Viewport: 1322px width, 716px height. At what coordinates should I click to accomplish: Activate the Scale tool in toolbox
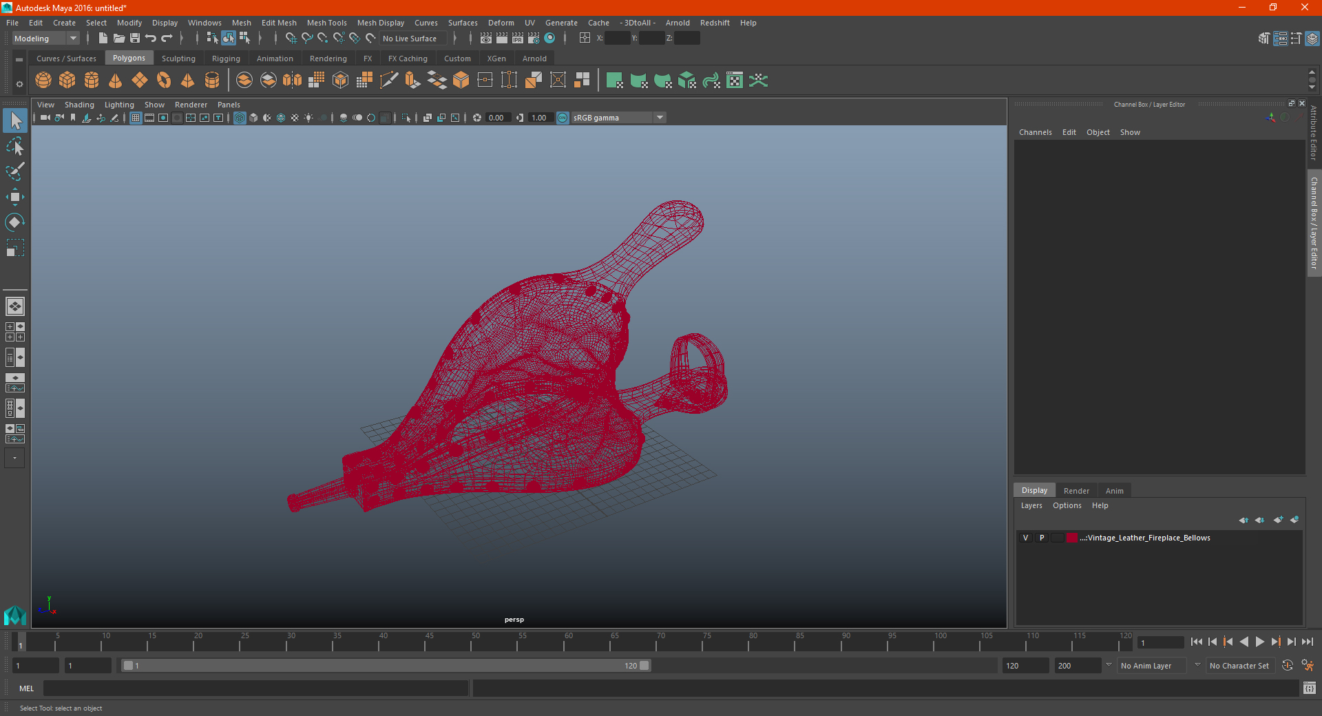15,248
